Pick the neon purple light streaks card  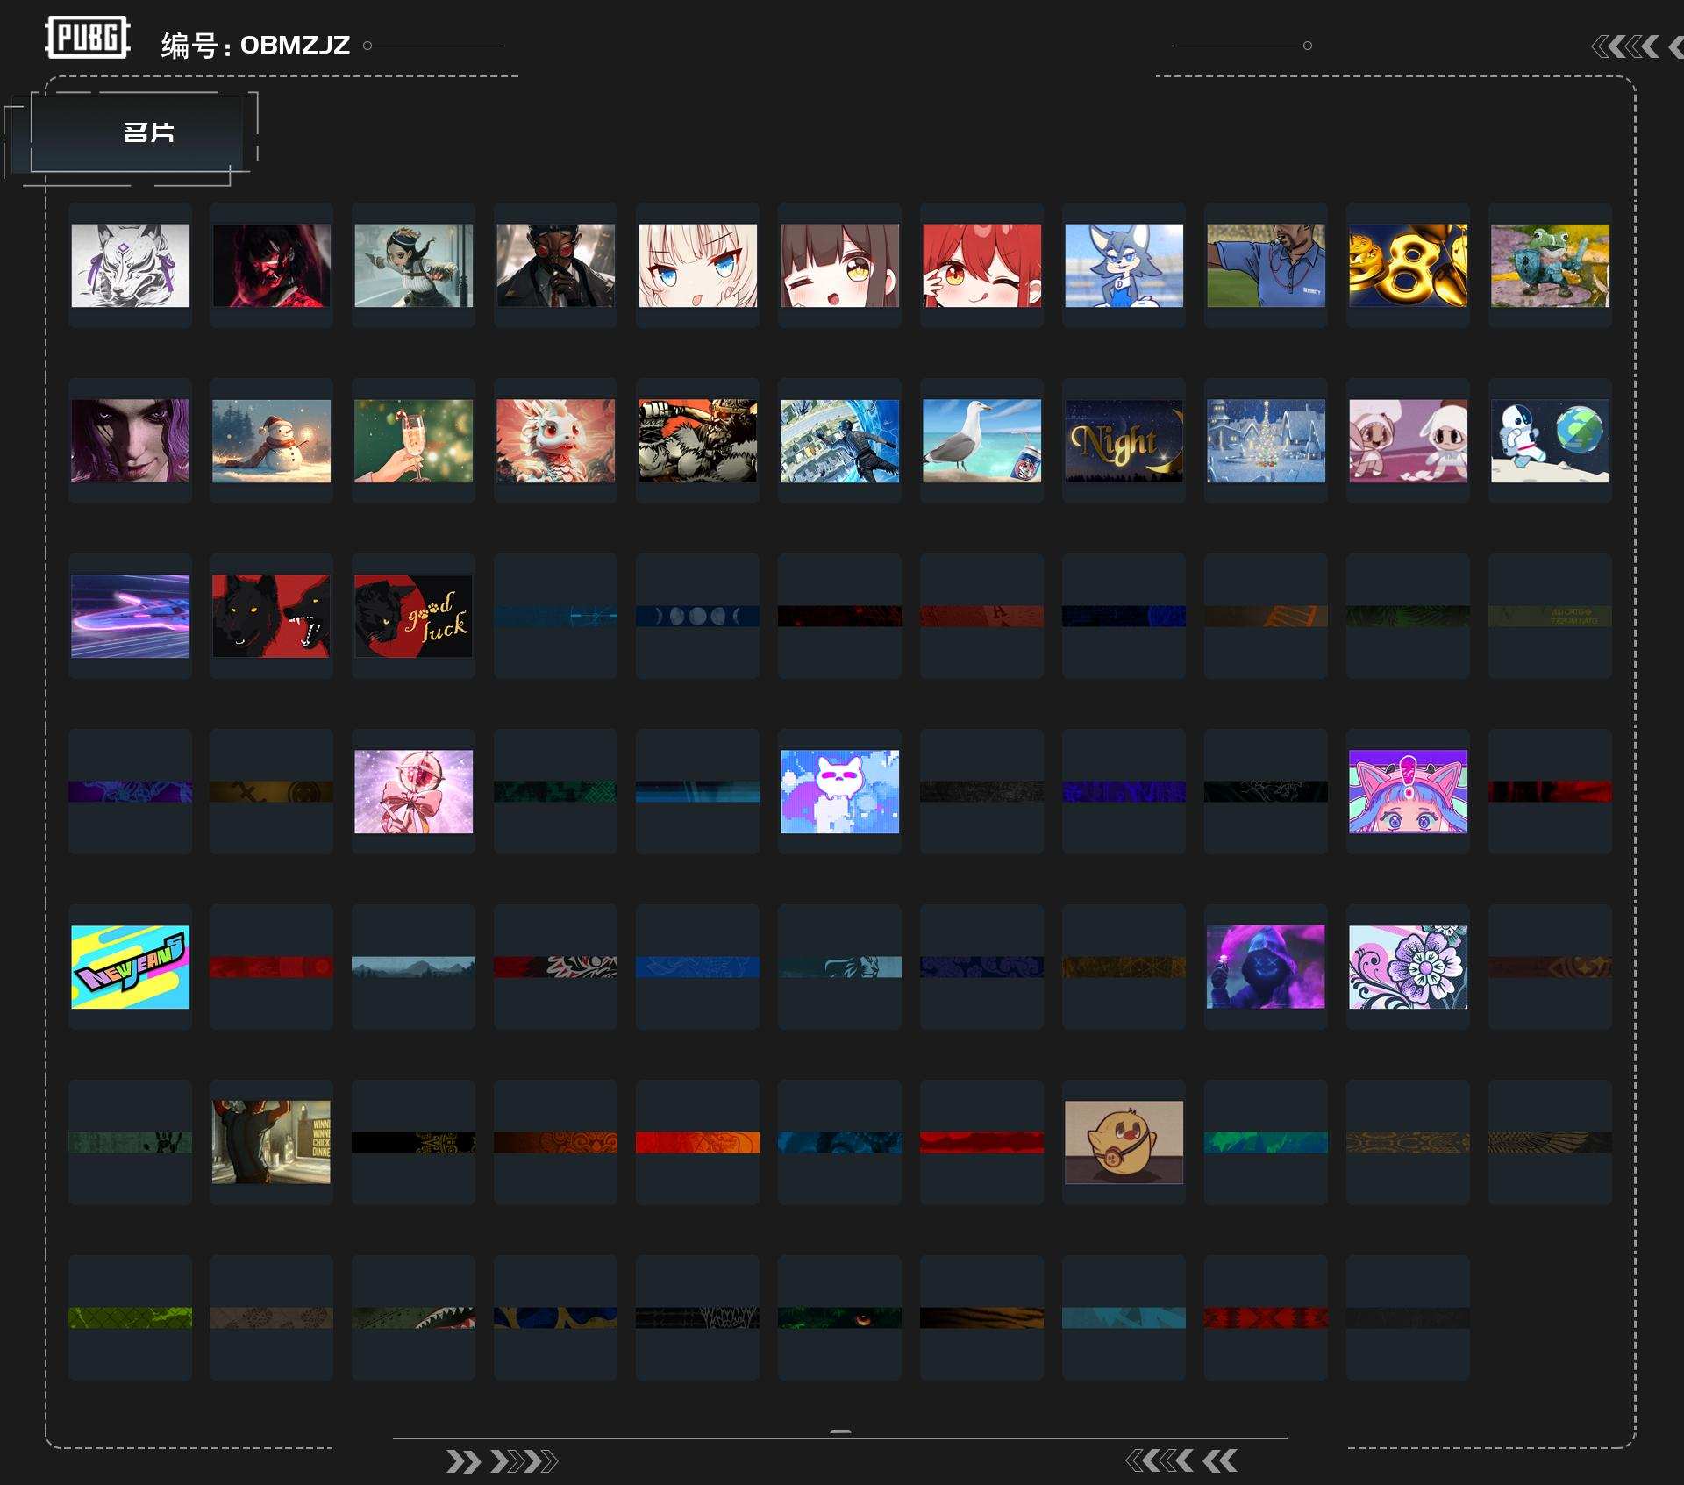pos(130,616)
